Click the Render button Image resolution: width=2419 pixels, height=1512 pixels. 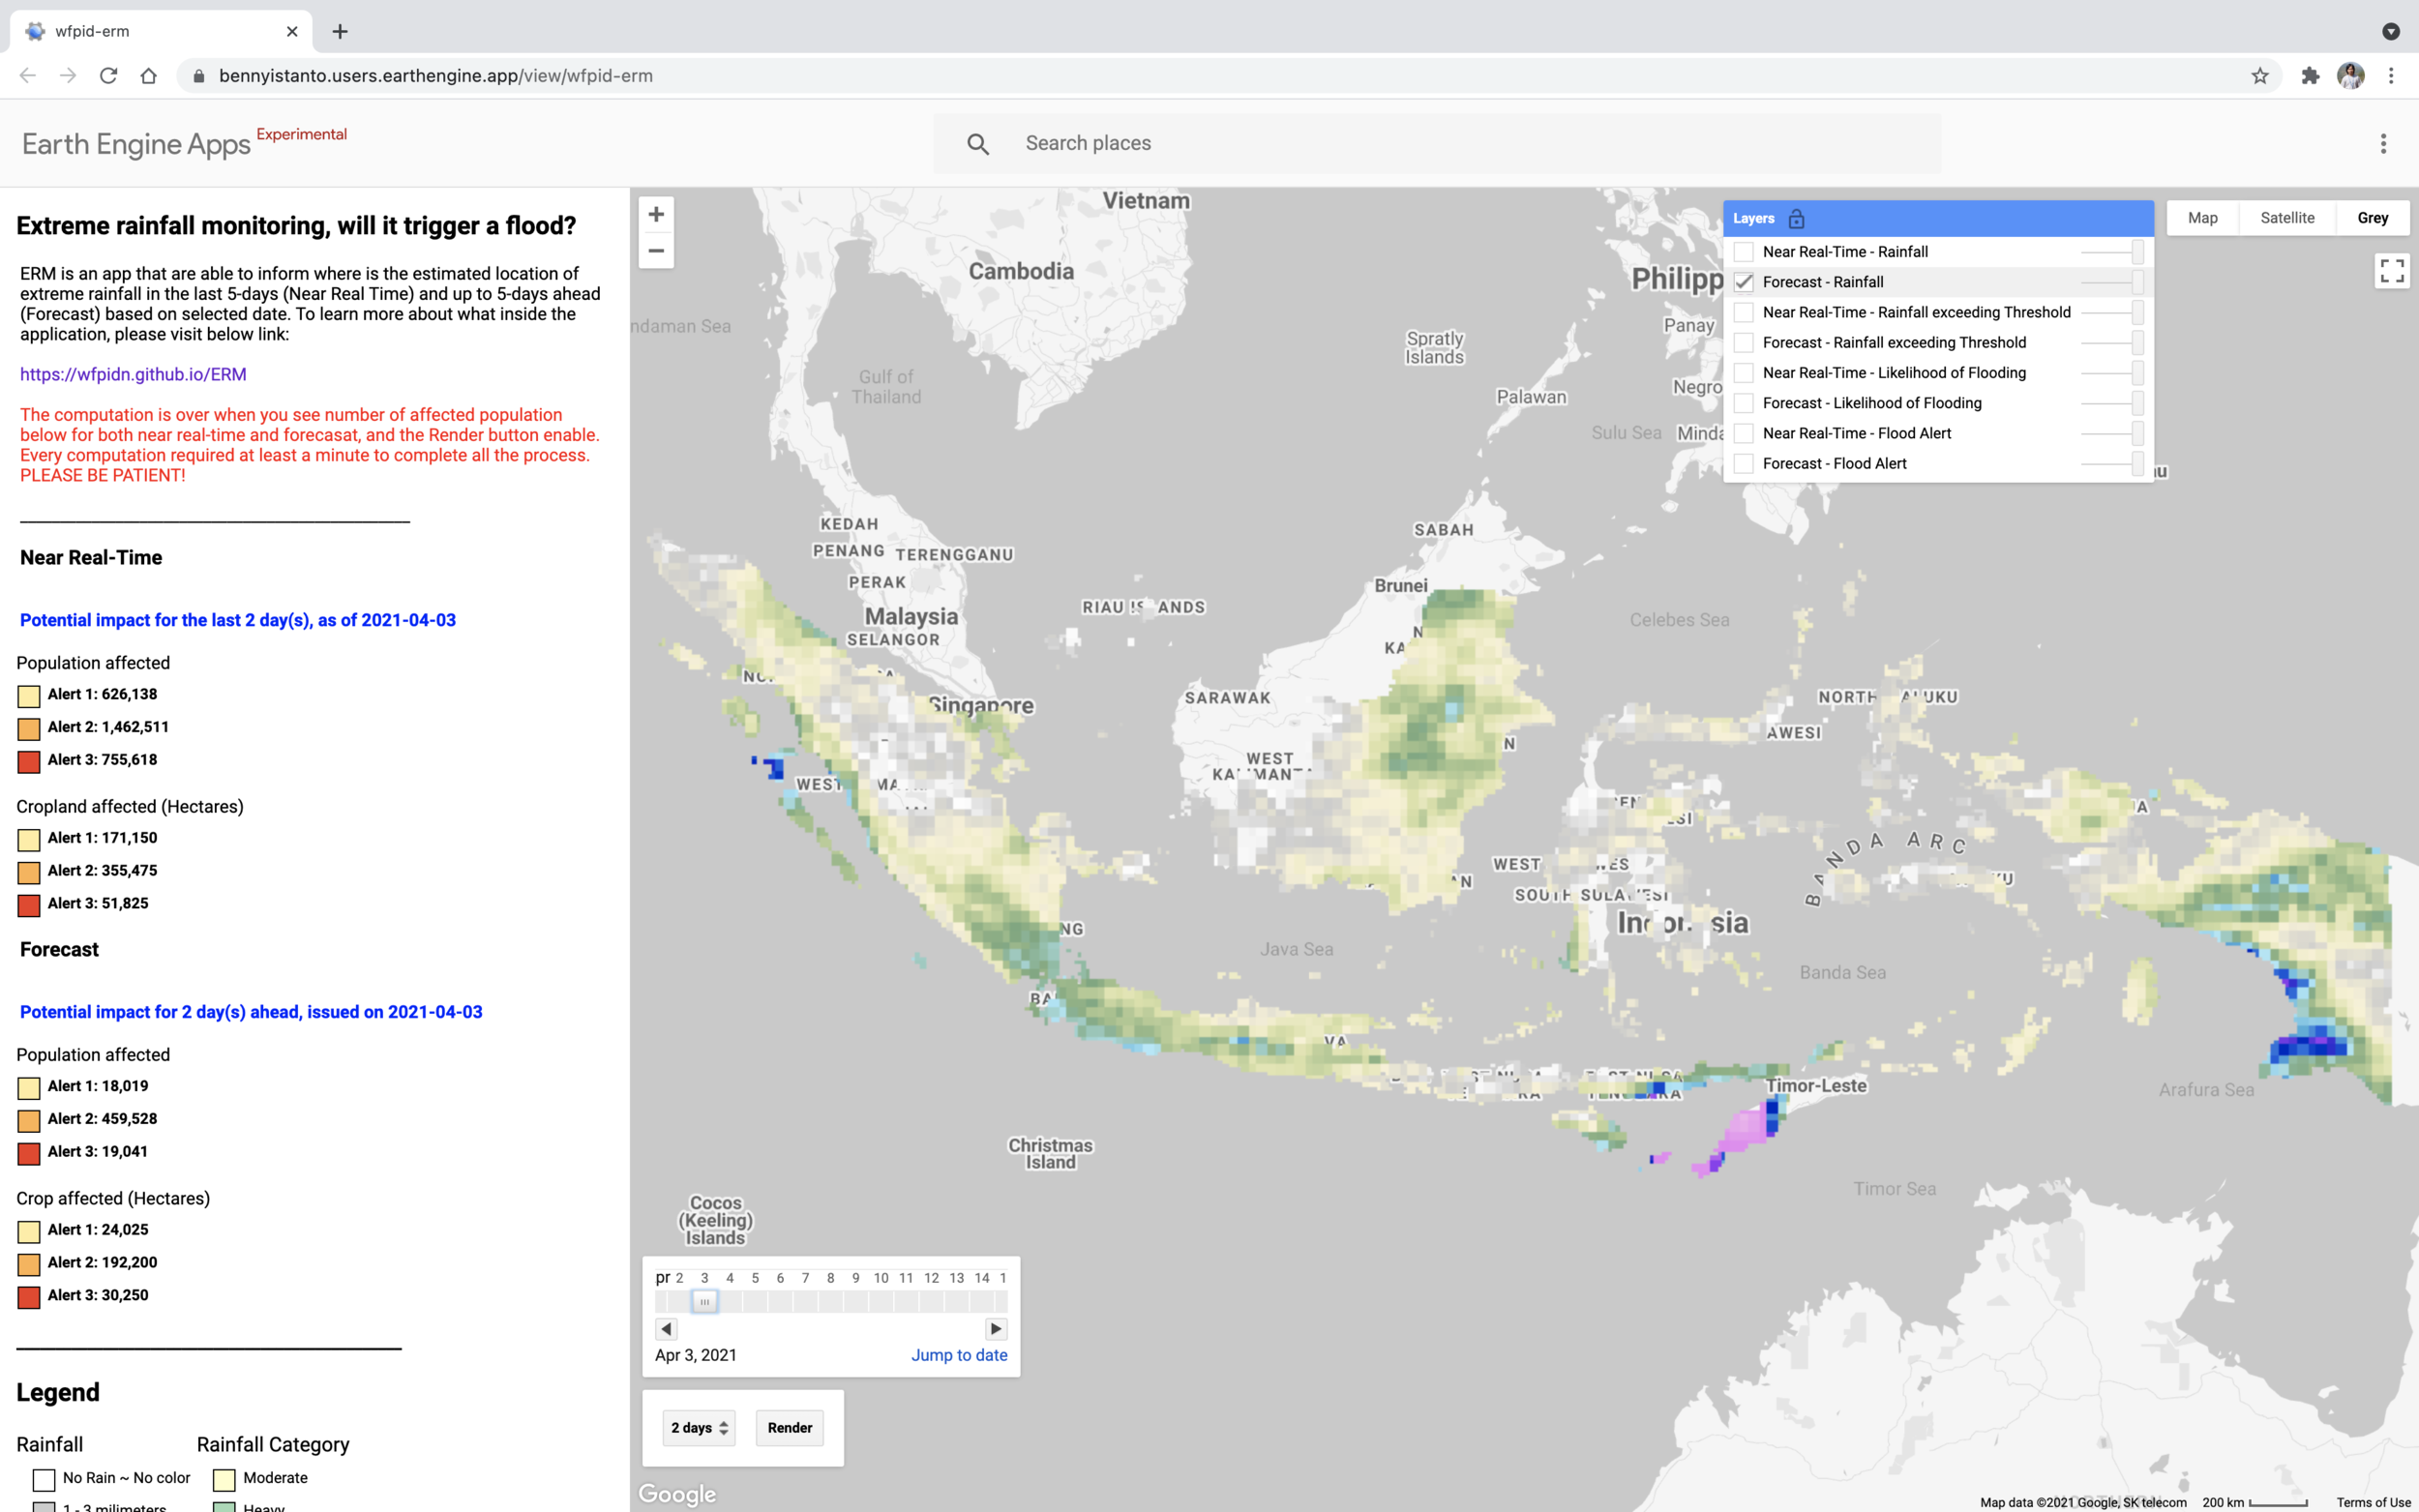click(790, 1428)
